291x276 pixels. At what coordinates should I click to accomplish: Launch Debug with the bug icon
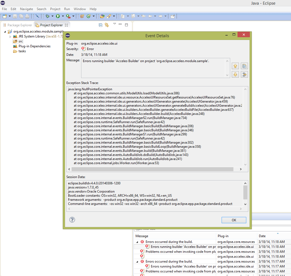point(47,16)
